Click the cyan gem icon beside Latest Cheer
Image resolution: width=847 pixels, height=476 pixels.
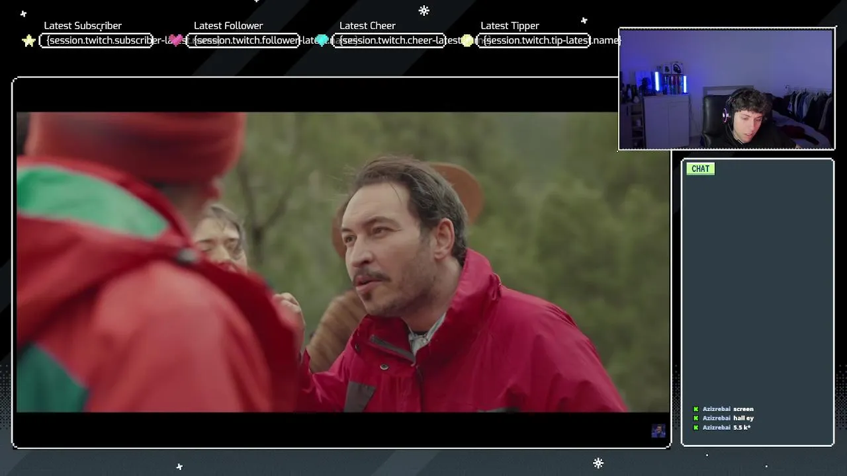click(322, 40)
